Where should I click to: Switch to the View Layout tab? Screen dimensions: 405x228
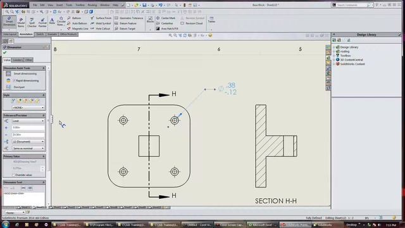10,34
